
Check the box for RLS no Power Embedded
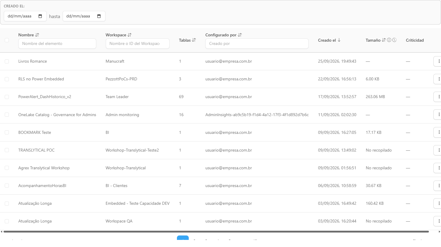[x=7, y=79]
